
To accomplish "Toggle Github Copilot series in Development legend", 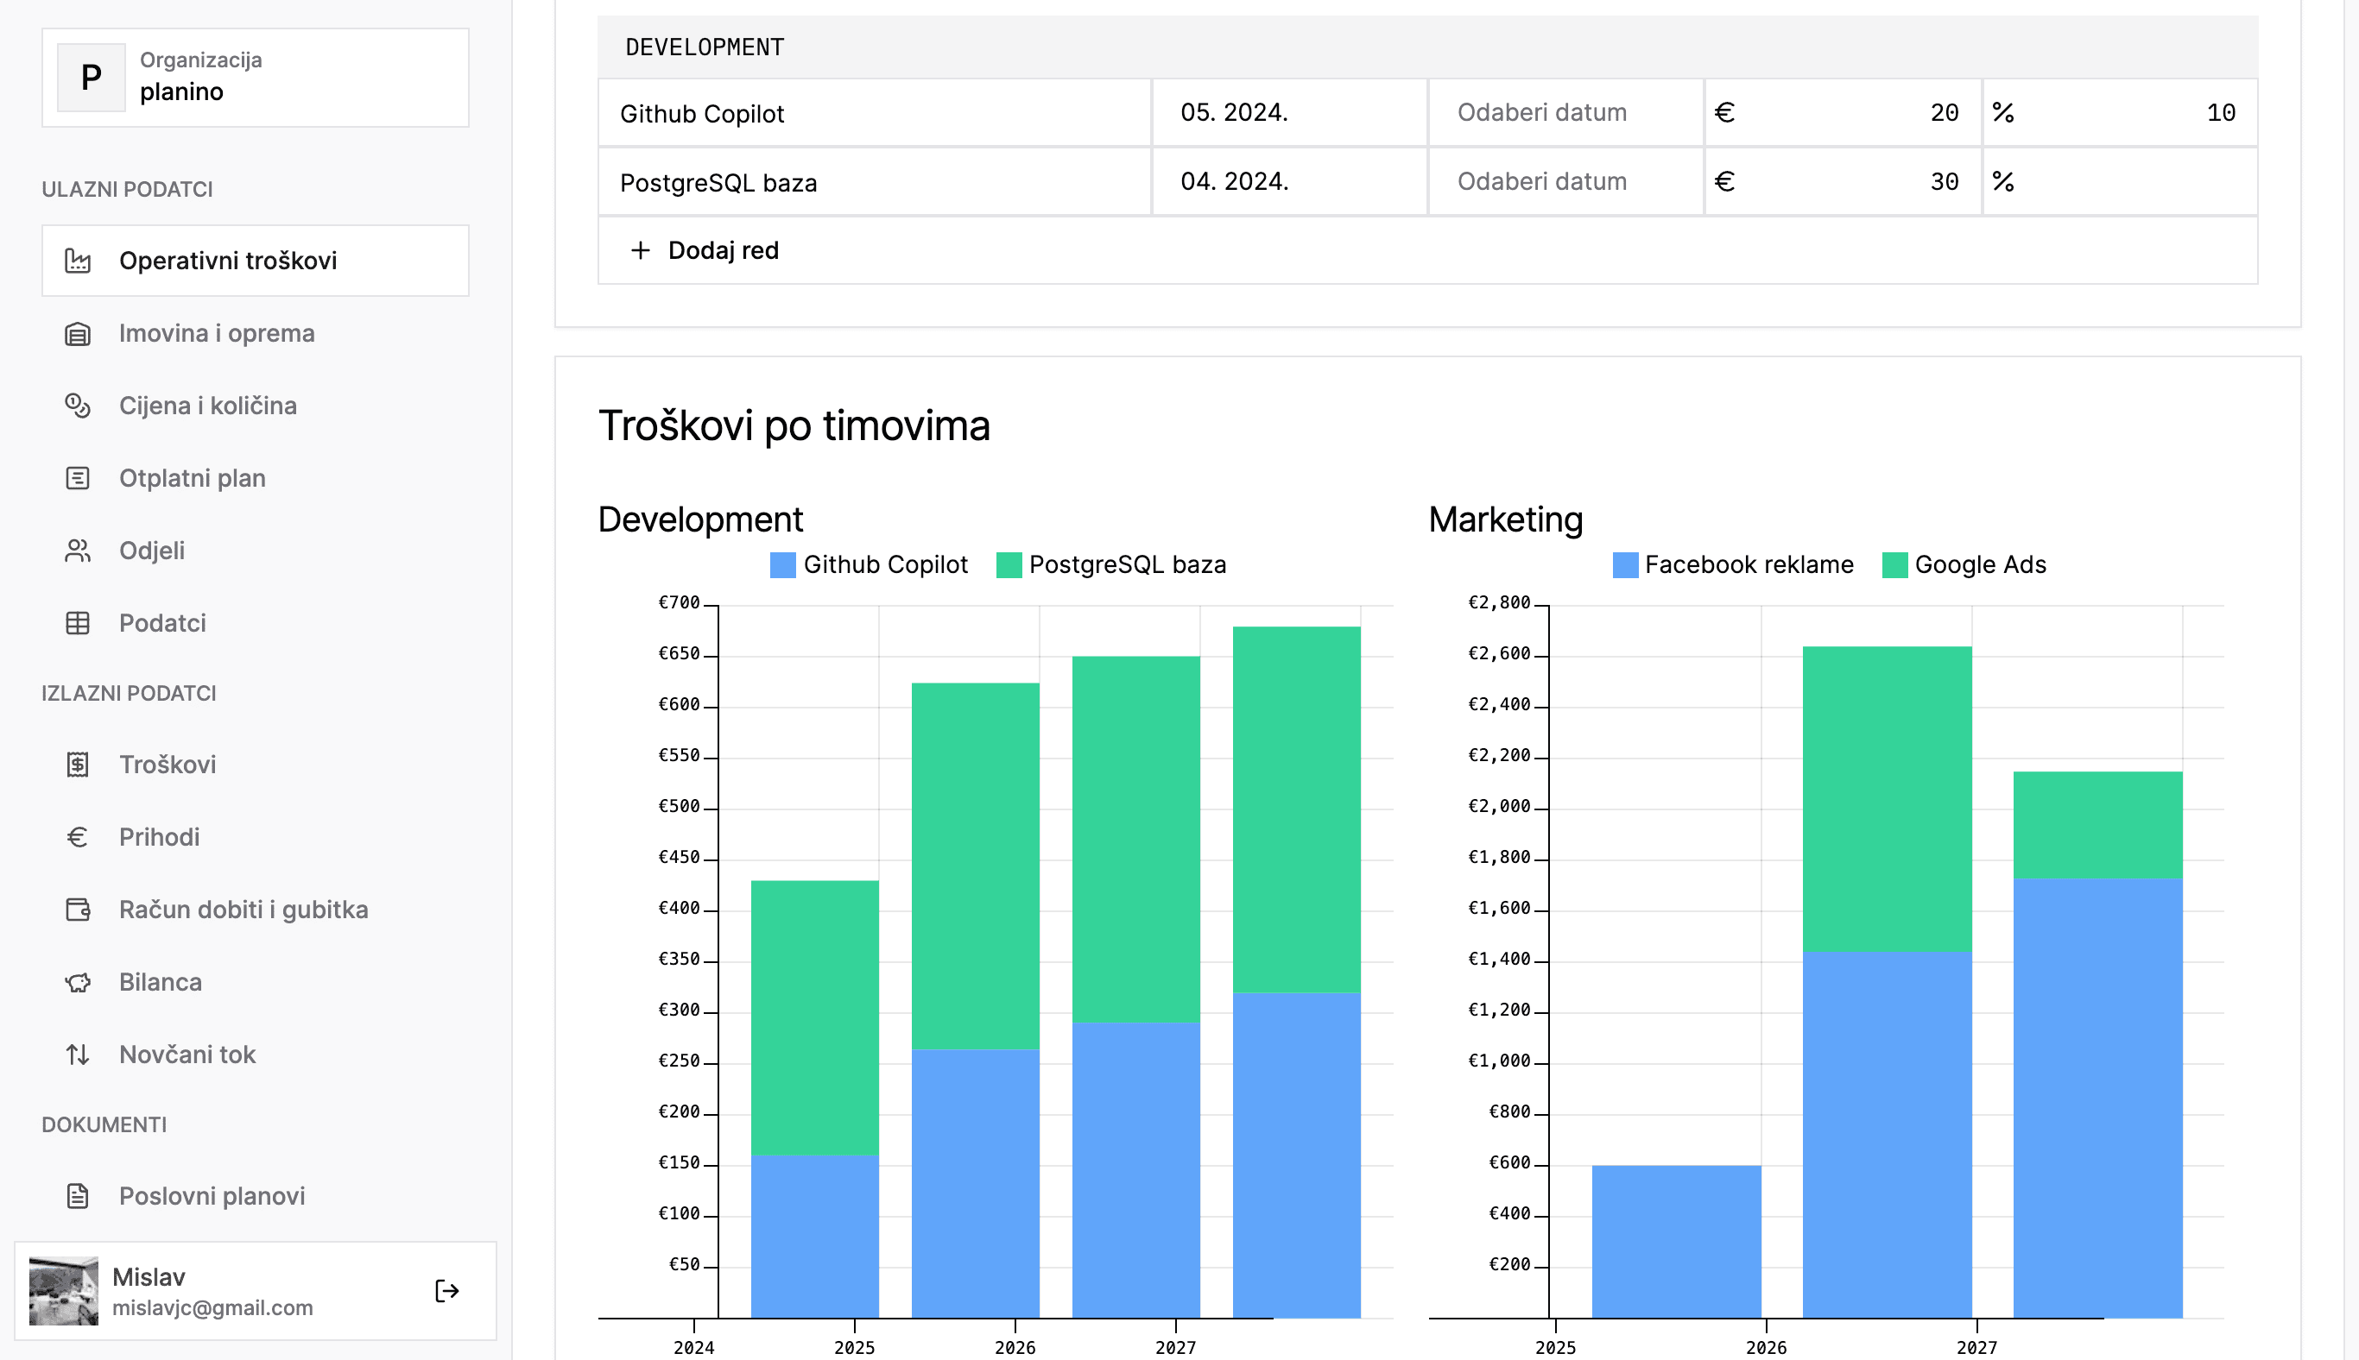I will pos(869,564).
